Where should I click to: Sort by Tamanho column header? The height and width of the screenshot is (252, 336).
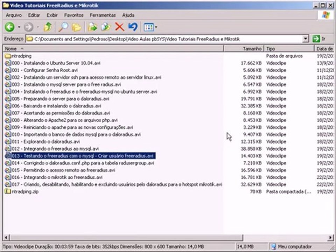click(x=244, y=49)
